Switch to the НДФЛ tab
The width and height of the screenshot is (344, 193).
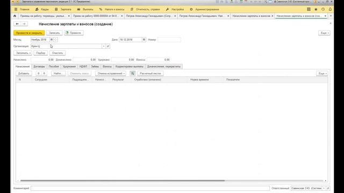click(83, 66)
